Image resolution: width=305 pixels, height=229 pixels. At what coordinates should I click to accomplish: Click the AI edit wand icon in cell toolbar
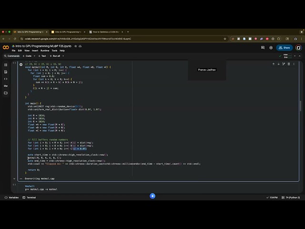click(284, 64)
